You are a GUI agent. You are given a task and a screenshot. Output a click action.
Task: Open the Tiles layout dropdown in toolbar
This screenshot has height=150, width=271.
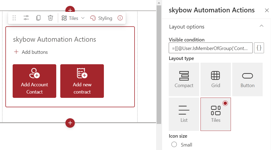(73, 18)
